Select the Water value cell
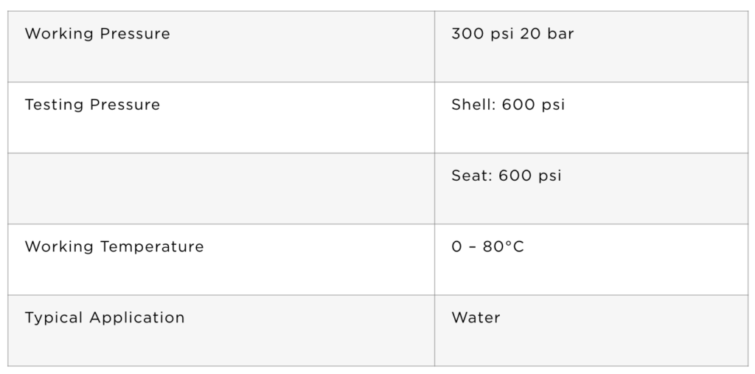 point(591,330)
